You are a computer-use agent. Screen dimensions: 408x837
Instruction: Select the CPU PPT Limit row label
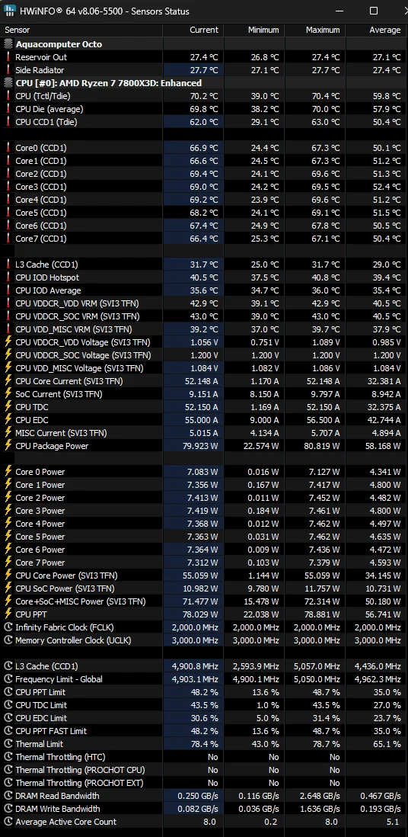click(42, 692)
